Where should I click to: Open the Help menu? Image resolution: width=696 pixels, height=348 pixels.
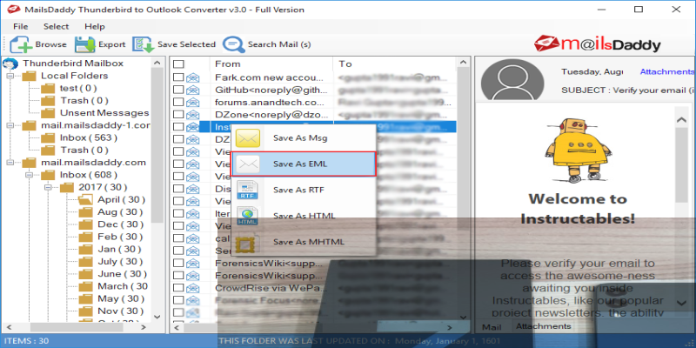click(x=95, y=27)
